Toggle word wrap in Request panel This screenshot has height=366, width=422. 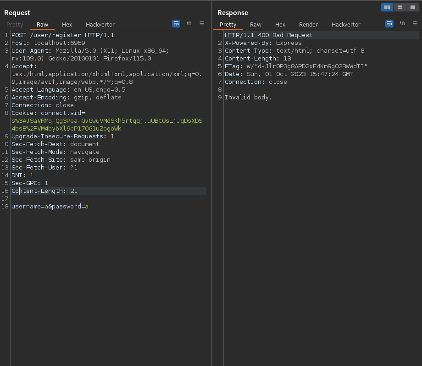point(176,24)
